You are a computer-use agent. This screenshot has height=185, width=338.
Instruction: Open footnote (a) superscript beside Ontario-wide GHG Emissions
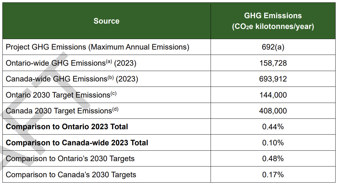pos(109,62)
